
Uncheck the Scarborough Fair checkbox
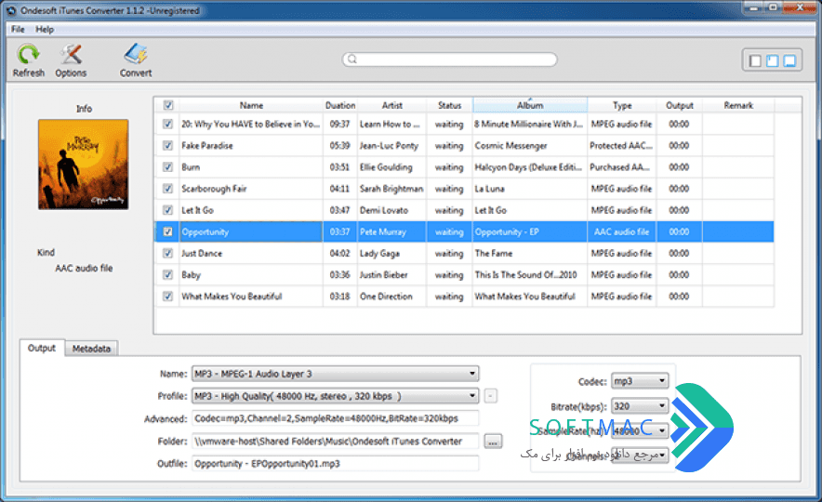click(x=167, y=189)
